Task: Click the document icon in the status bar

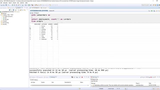Action: [x=79, y=88]
